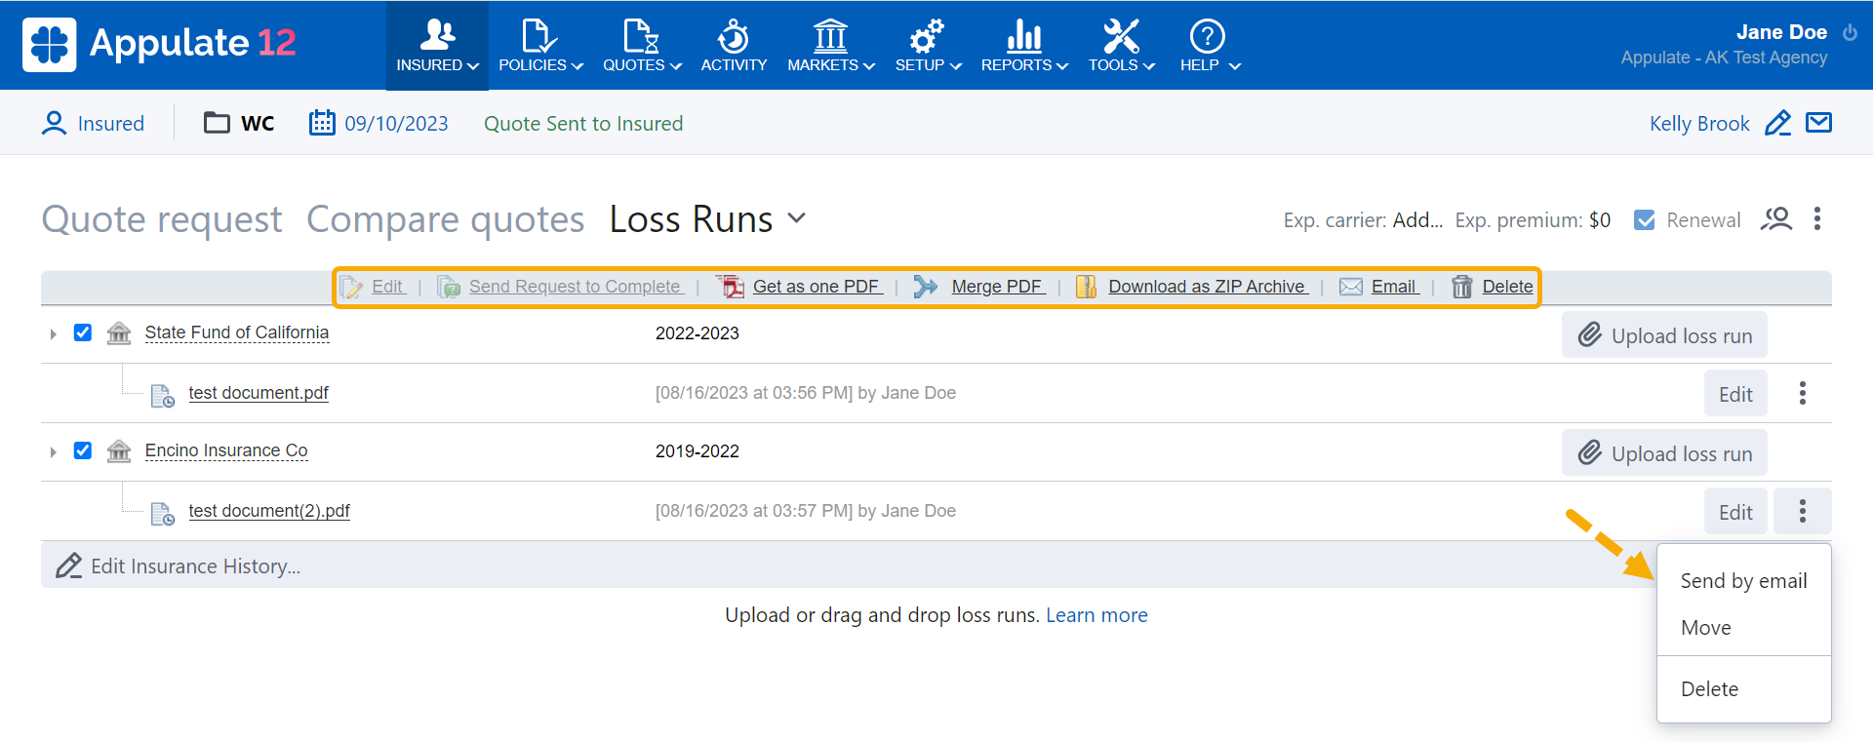Open the State Fund of California link
This screenshot has height=742, width=1873.
[x=237, y=332]
